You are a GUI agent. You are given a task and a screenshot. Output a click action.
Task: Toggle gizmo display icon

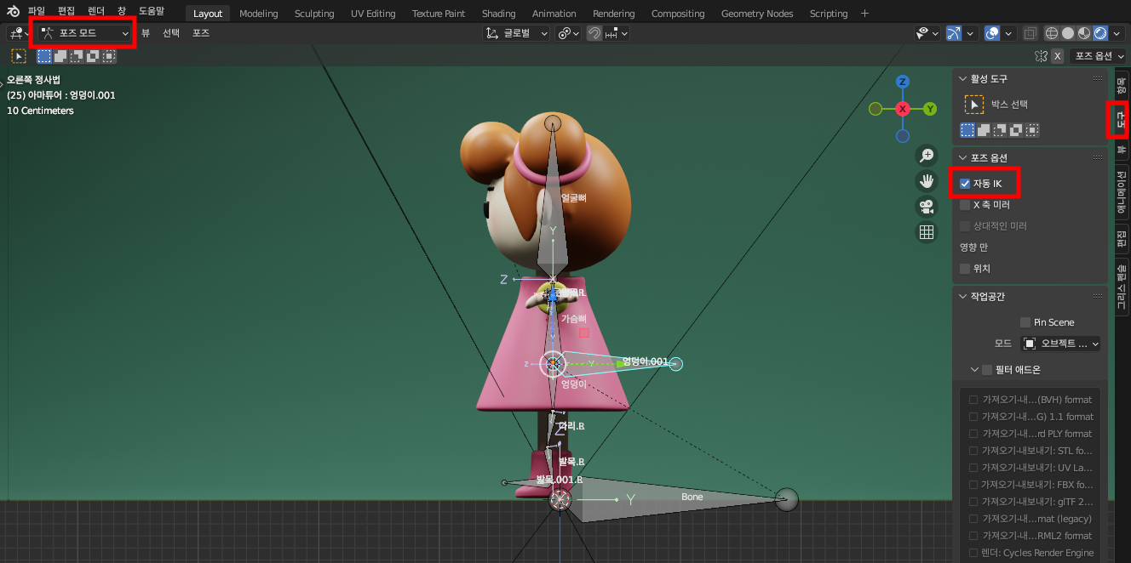click(953, 33)
